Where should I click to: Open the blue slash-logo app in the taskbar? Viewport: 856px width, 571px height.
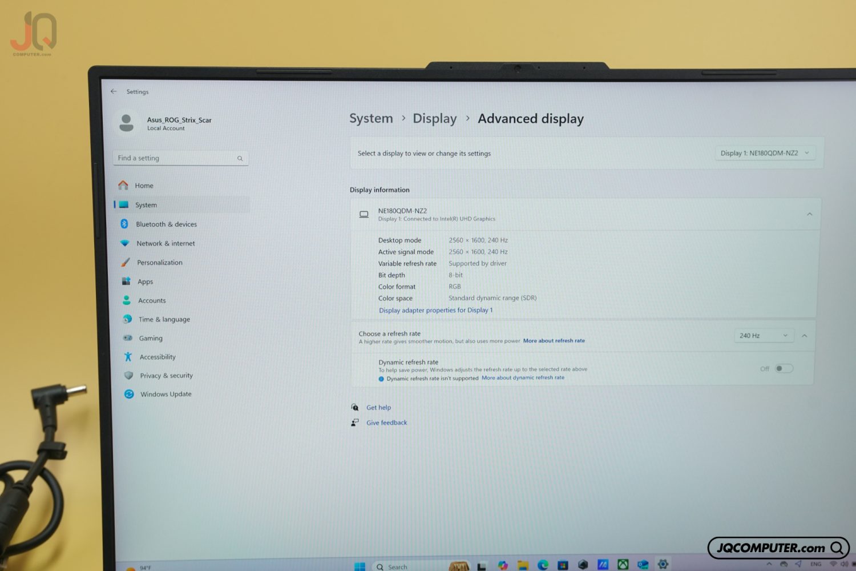tap(603, 565)
